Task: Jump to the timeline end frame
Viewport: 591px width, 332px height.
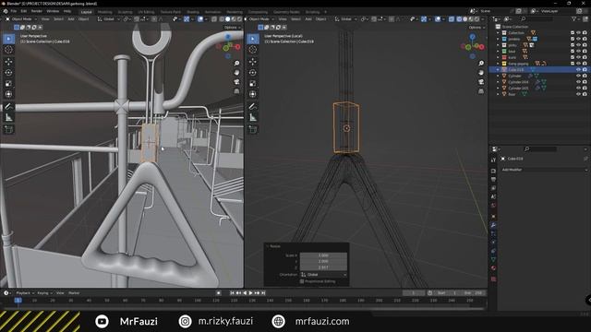Action: tap(263, 293)
